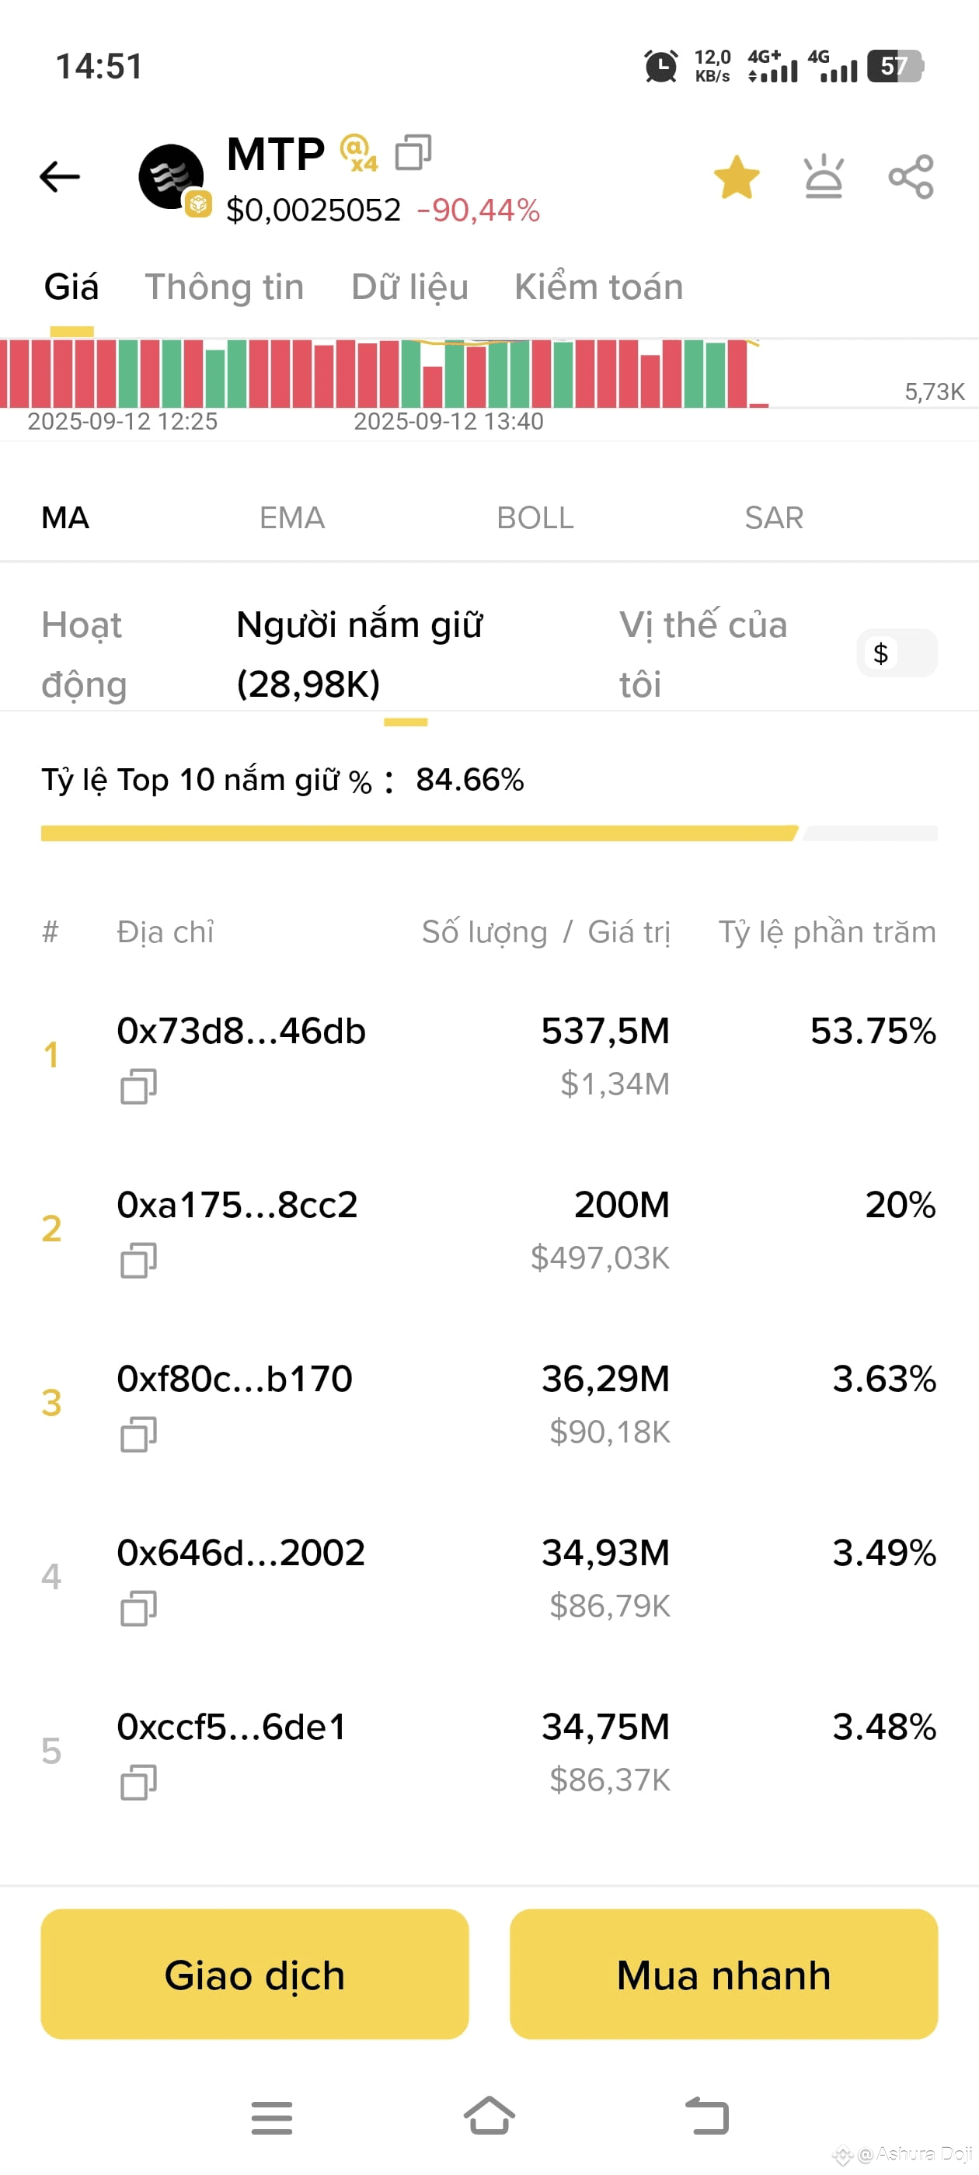Open the Kiểm toán tab

click(598, 287)
